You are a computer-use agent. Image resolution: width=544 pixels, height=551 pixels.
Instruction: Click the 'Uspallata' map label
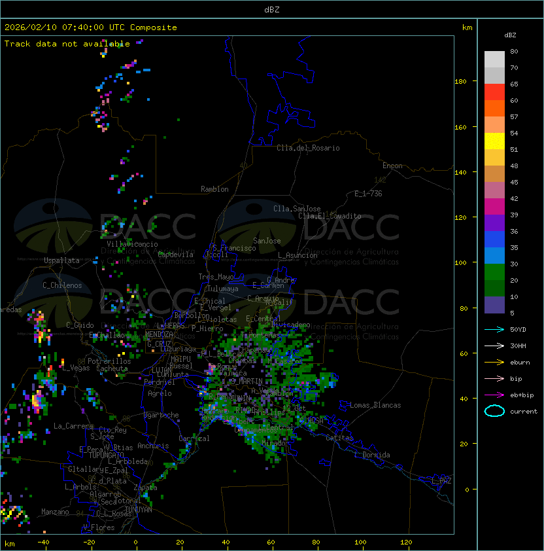click(61, 260)
